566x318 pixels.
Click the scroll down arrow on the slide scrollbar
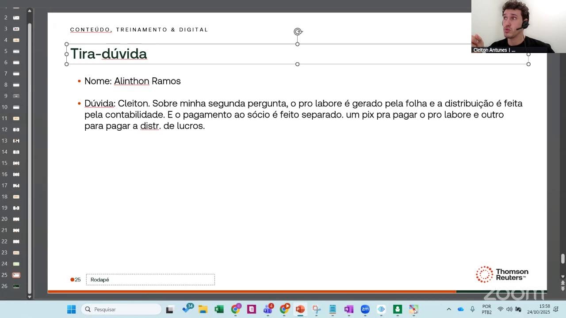563,277
